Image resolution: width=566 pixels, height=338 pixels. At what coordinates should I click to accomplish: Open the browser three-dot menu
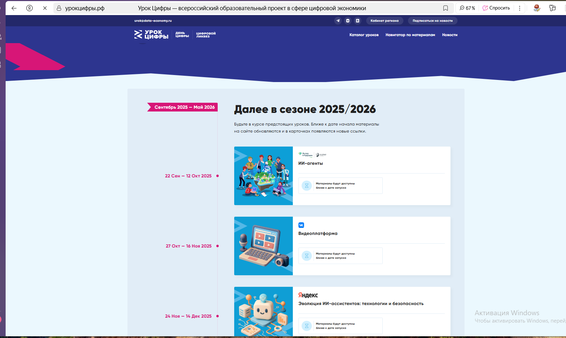click(520, 8)
